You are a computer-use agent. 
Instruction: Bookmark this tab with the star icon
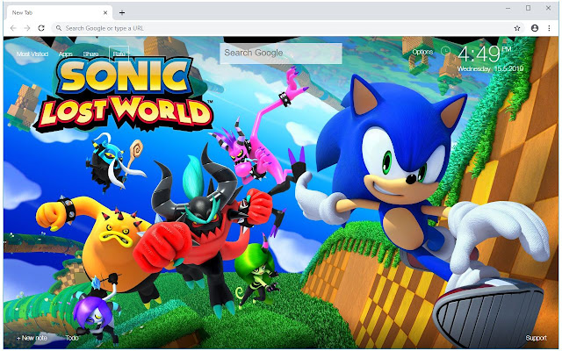[x=517, y=28]
